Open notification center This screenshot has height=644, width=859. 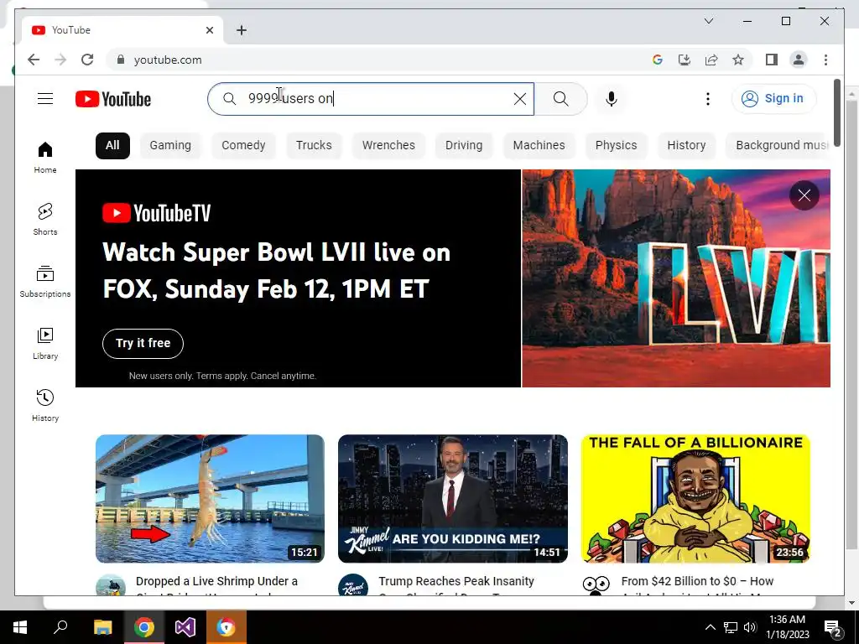coord(833,627)
